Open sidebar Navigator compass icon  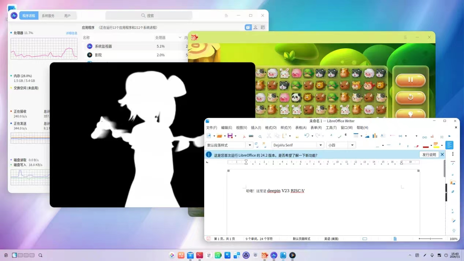(453, 191)
